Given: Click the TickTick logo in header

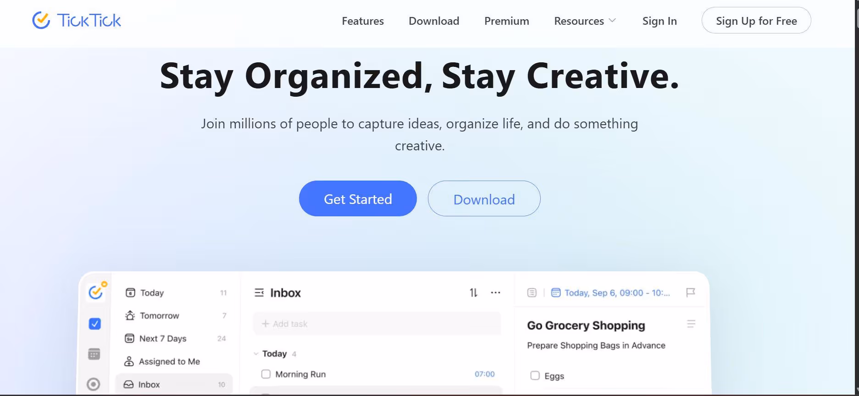Looking at the screenshot, I should (77, 20).
